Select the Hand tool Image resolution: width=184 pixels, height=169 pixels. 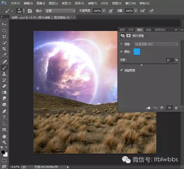click(x=4, y=136)
